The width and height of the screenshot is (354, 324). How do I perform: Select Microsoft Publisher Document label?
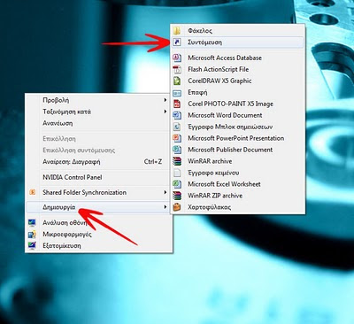230,150
